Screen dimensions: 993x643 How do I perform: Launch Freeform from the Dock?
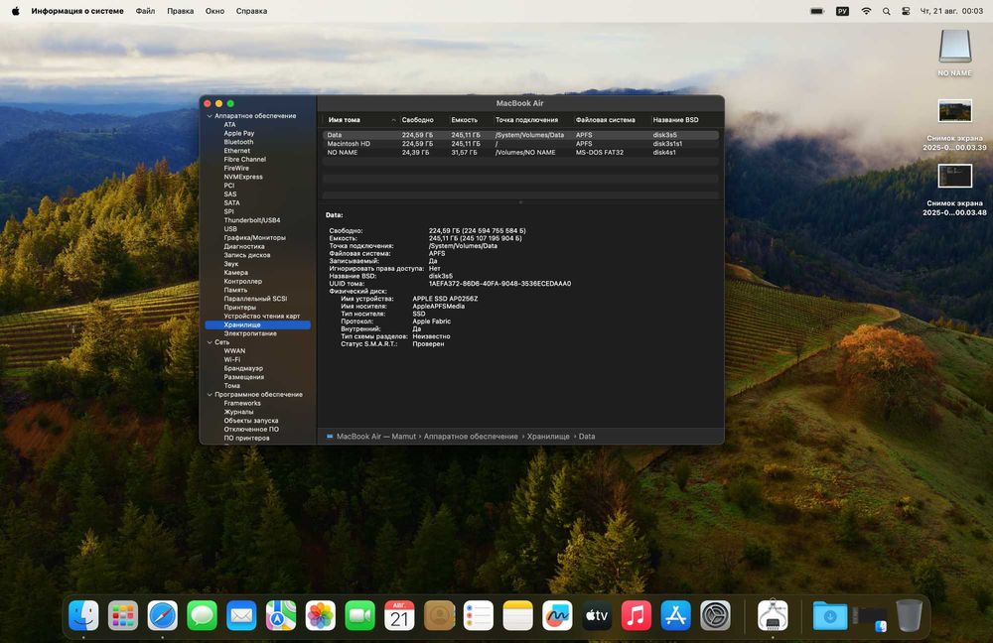557,615
